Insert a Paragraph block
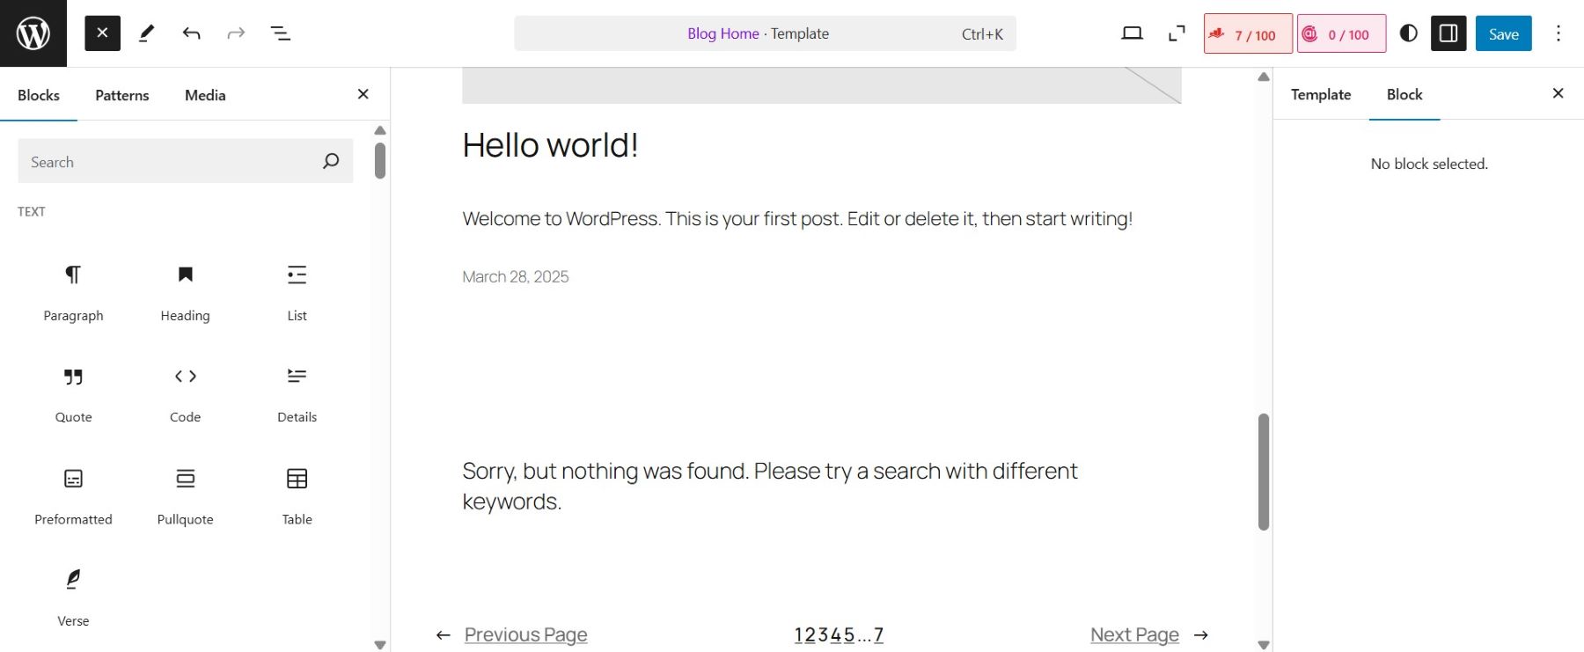This screenshot has width=1584, height=652. click(x=73, y=292)
